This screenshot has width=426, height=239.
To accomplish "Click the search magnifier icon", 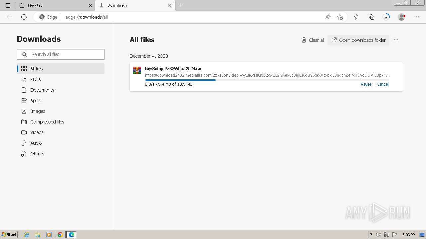I will click(x=24, y=54).
